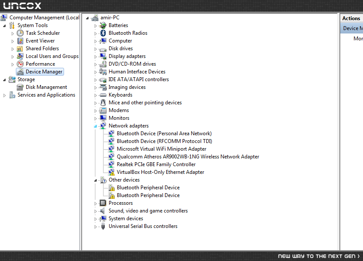Click the Processors category icon
The height and width of the screenshot is (261, 363).
pos(103,203)
